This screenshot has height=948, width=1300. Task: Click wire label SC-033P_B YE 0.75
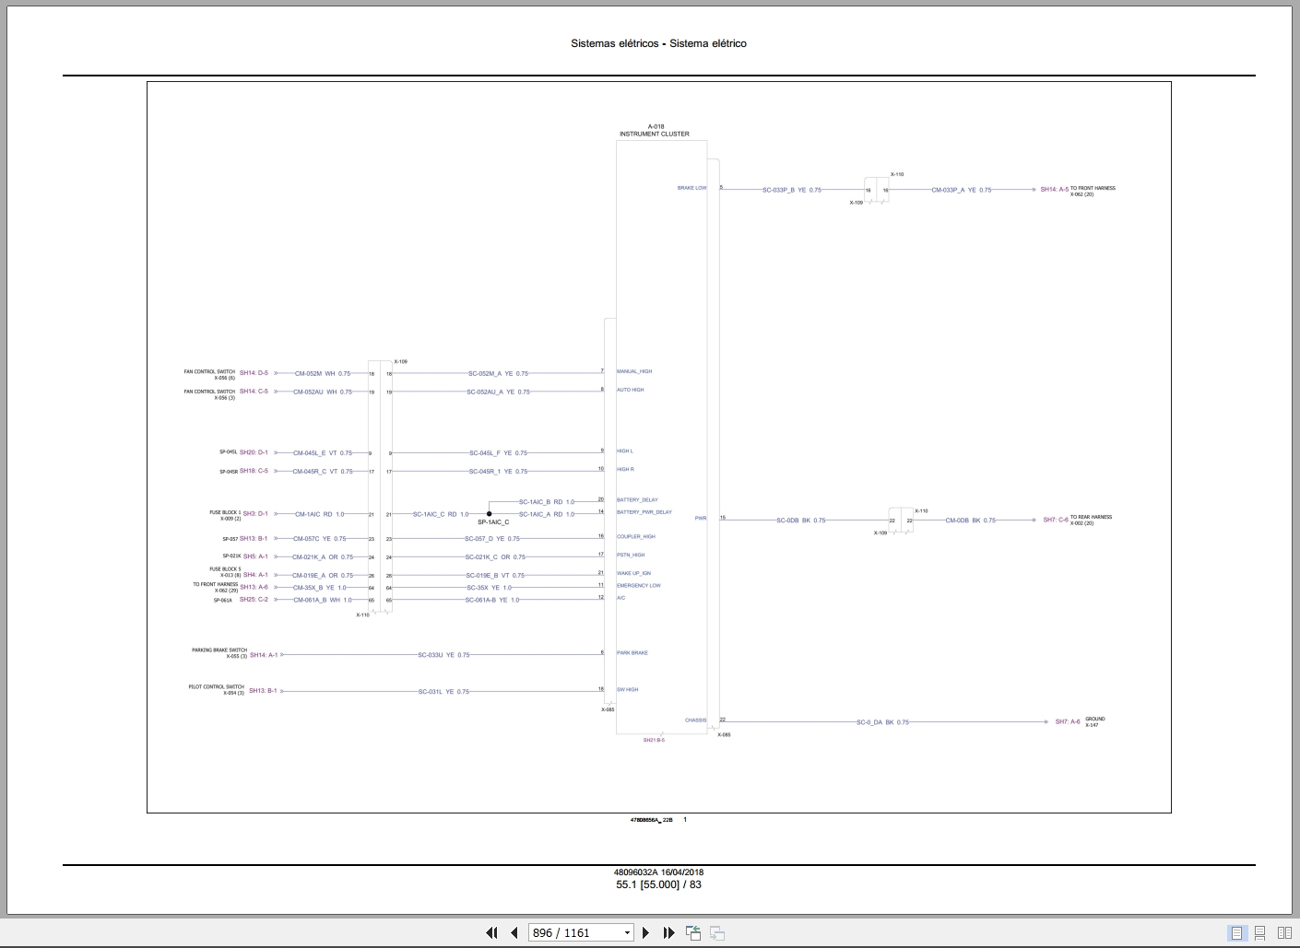[x=791, y=190]
